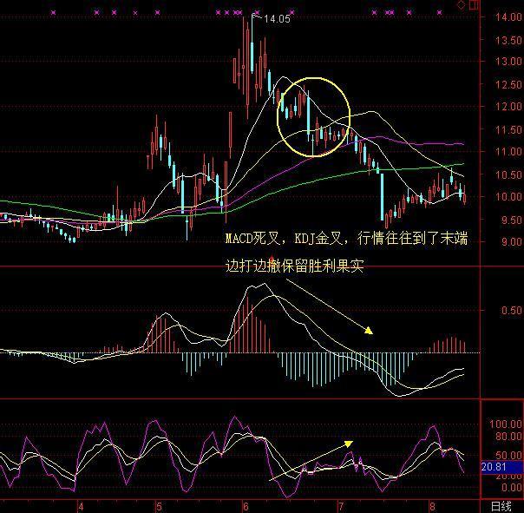The height and width of the screenshot is (513, 524).
Task: Click the 100.00 label on the KDJ axis
Action: (505, 424)
